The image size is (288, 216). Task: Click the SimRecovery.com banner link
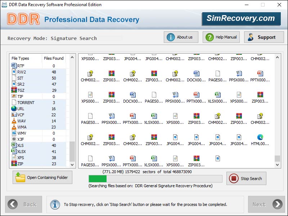click(x=241, y=18)
